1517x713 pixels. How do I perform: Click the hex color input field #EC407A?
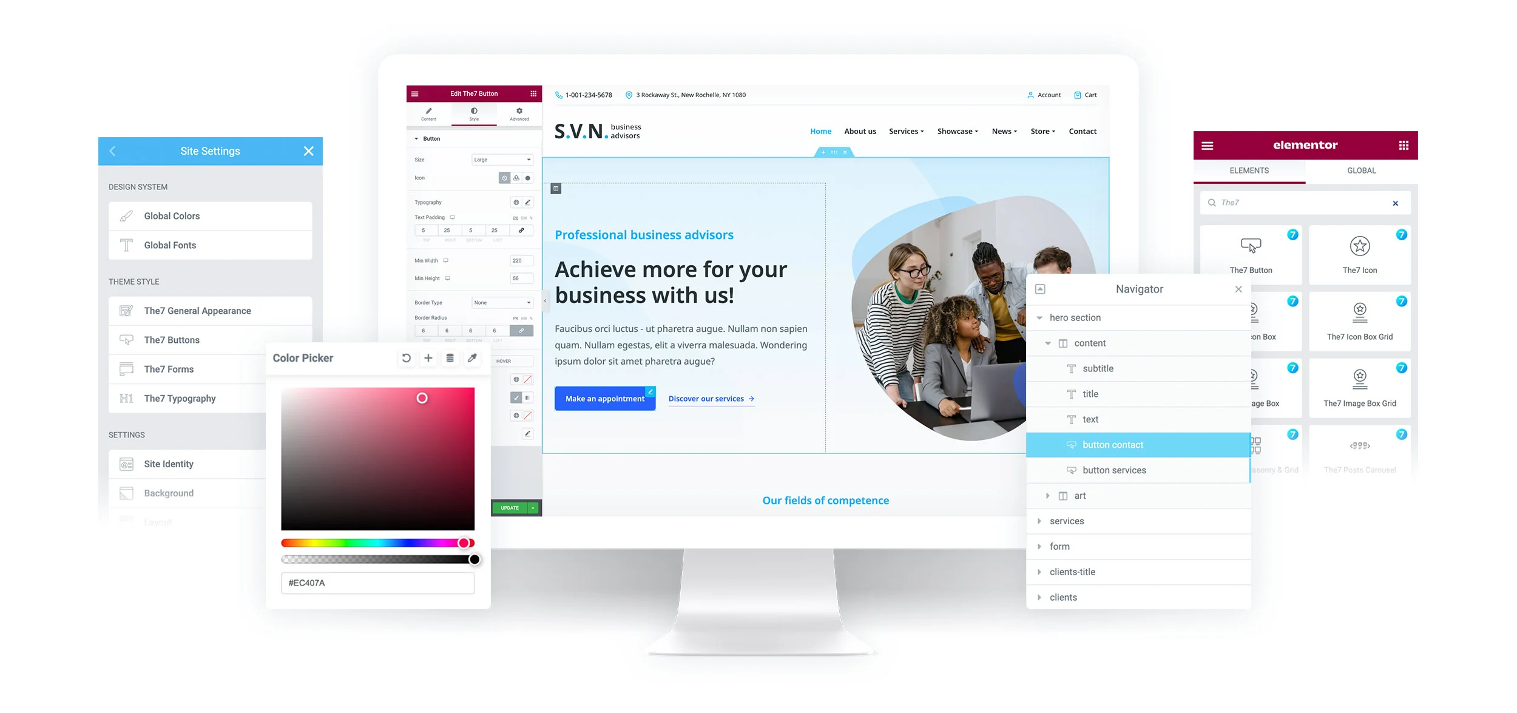pos(376,581)
